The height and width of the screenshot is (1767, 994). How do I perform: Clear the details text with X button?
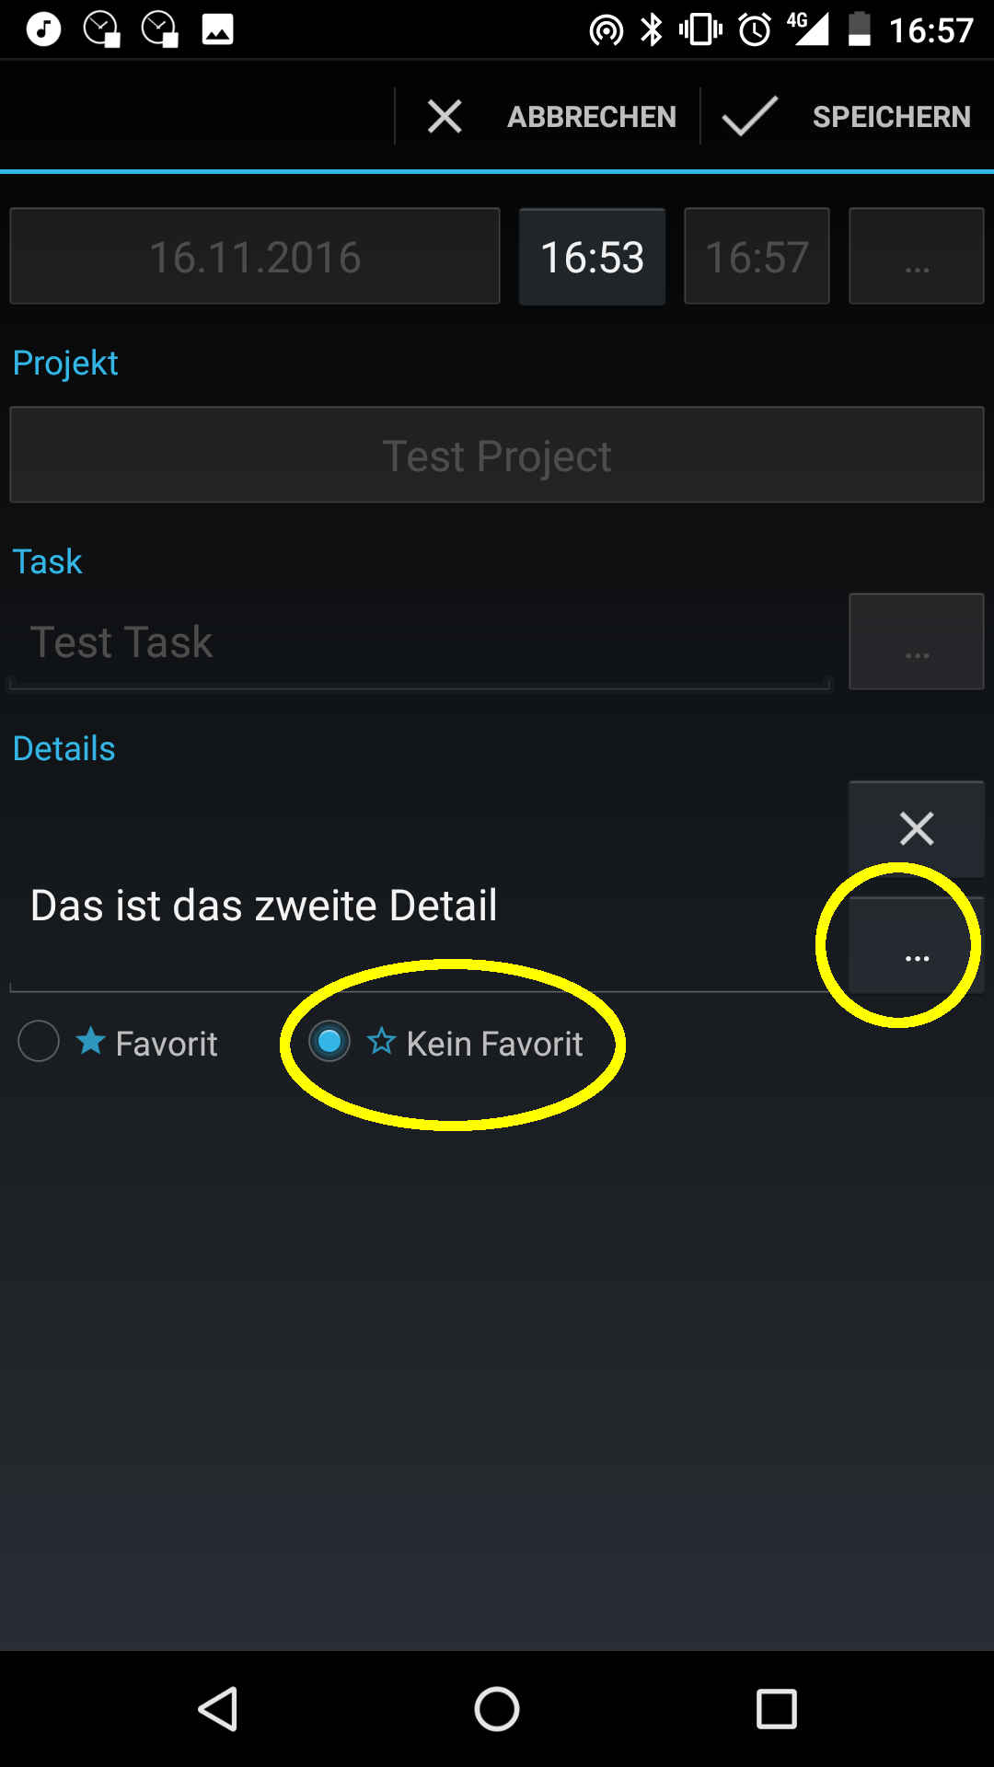917,828
